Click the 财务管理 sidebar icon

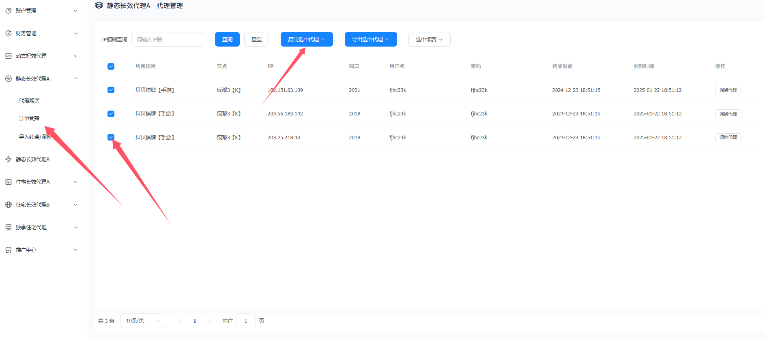[9, 33]
